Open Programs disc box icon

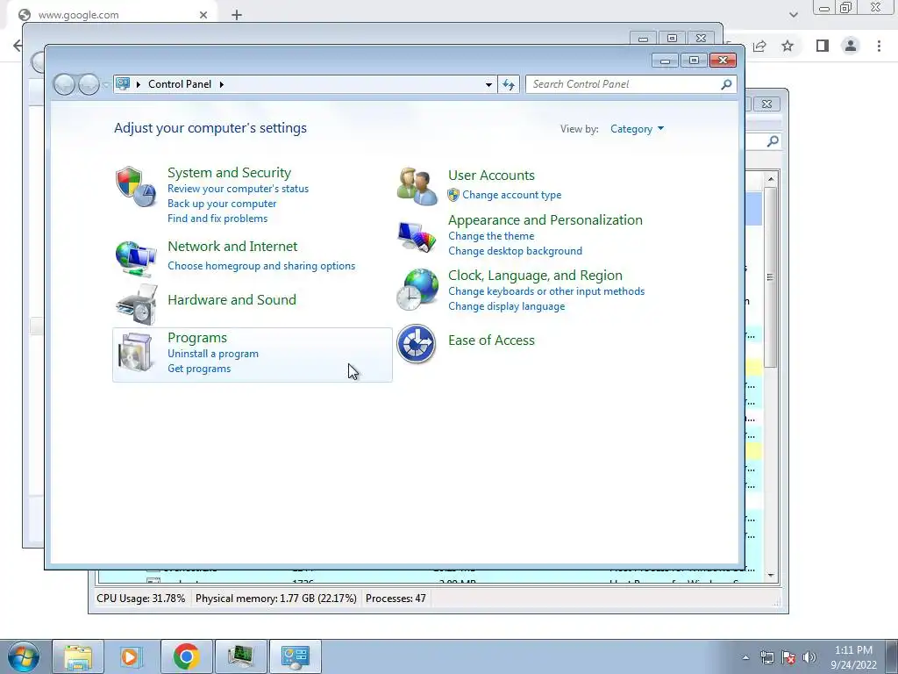tap(135, 353)
